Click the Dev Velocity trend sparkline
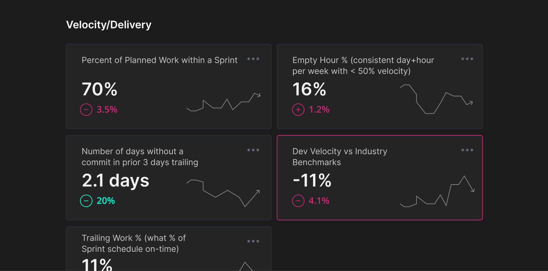This screenshot has width=548, height=271. point(437,191)
